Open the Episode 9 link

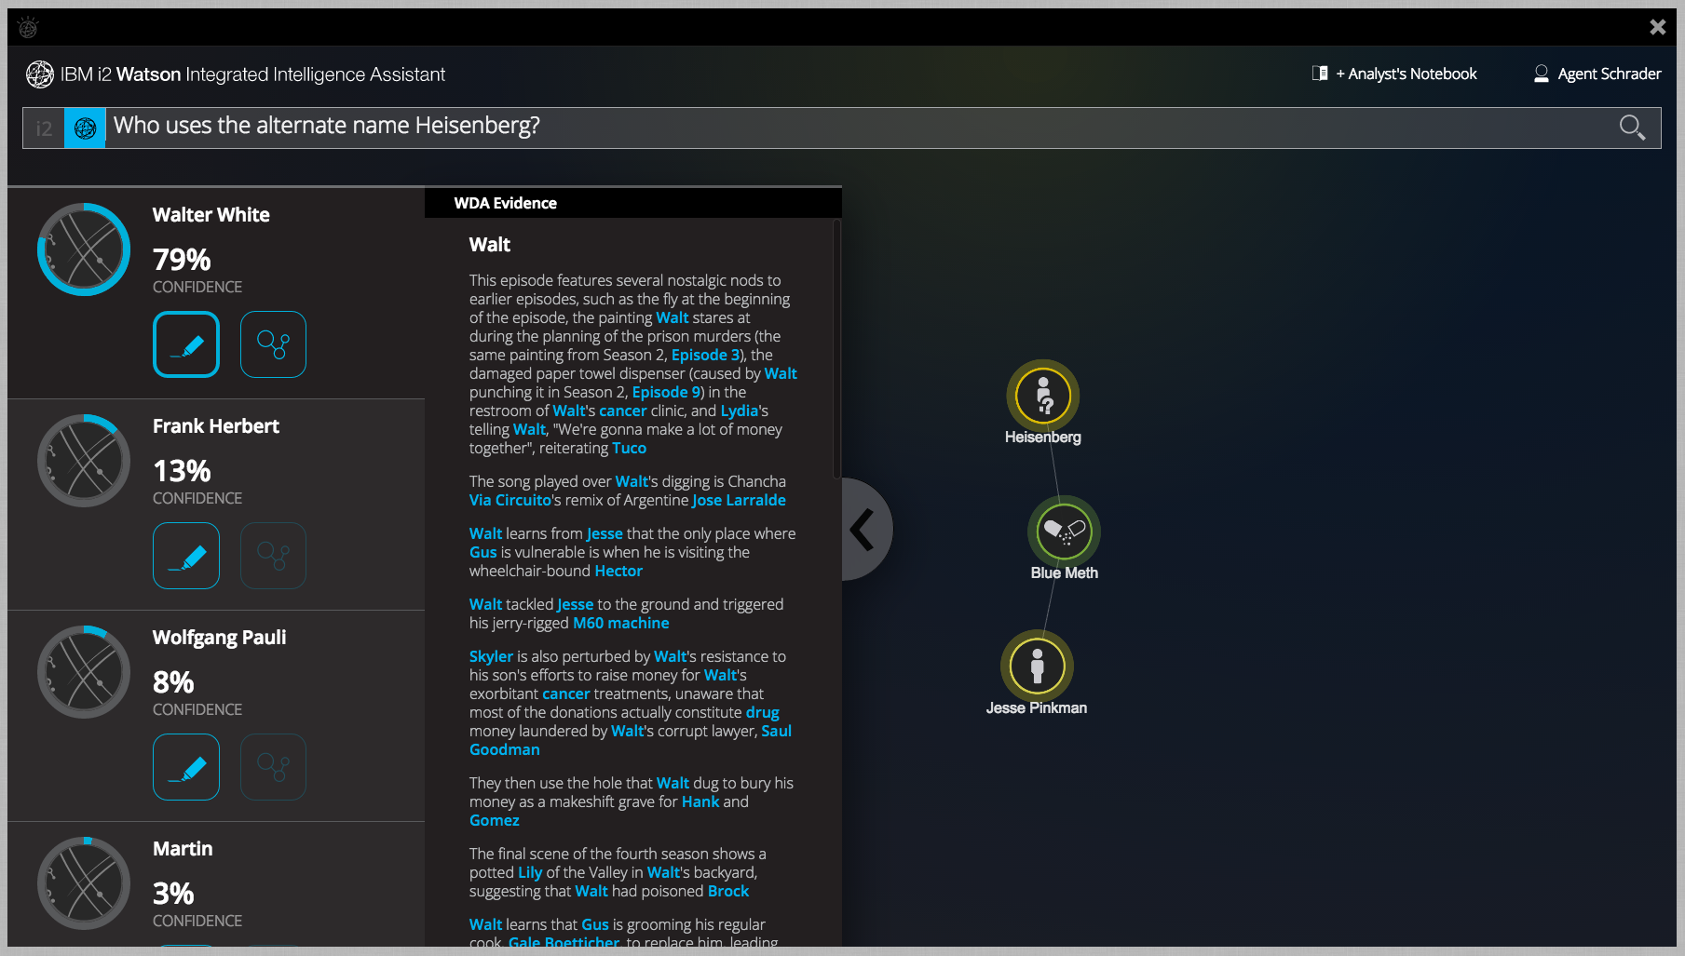pos(666,392)
